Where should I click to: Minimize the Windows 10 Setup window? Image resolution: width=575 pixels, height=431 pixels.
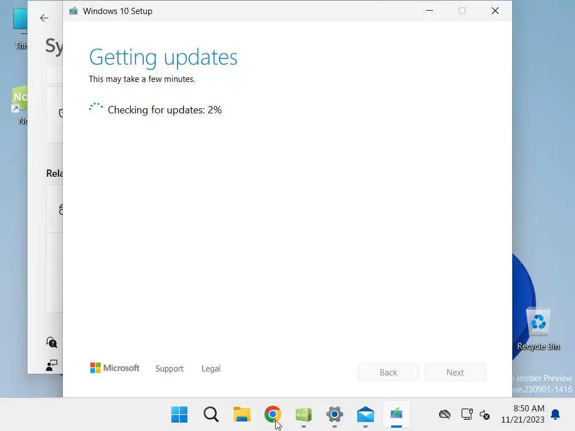point(430,11)
